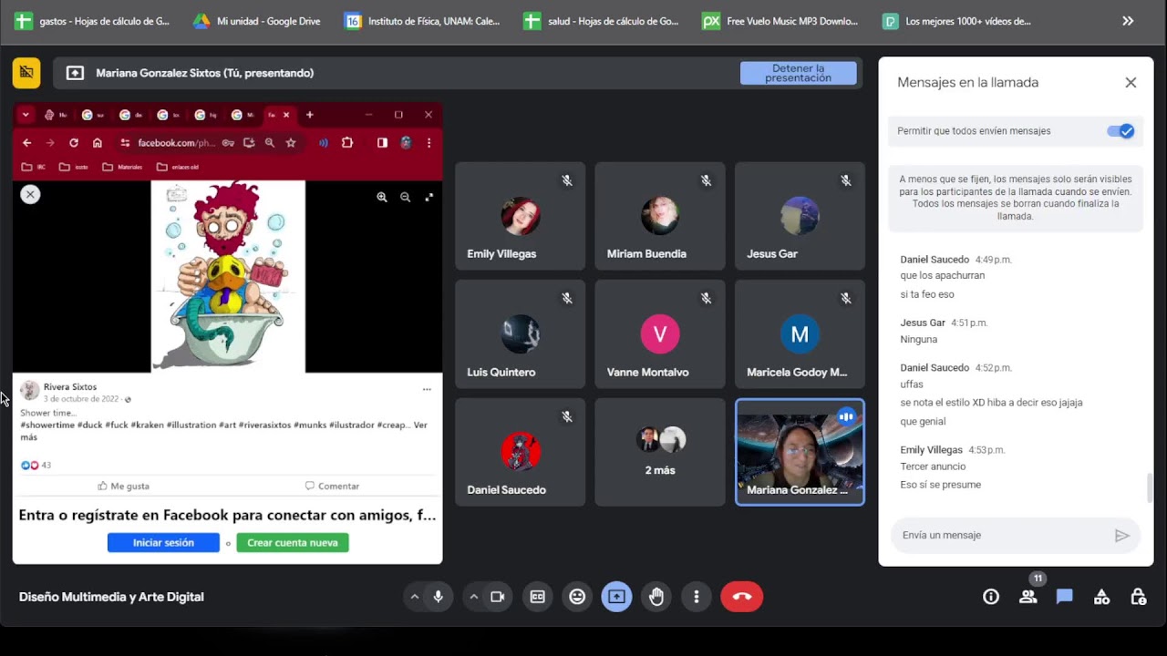This screenshot has width=1167, height=656.
Task: Open home page in the shared browser
Action: coord(98,143)
